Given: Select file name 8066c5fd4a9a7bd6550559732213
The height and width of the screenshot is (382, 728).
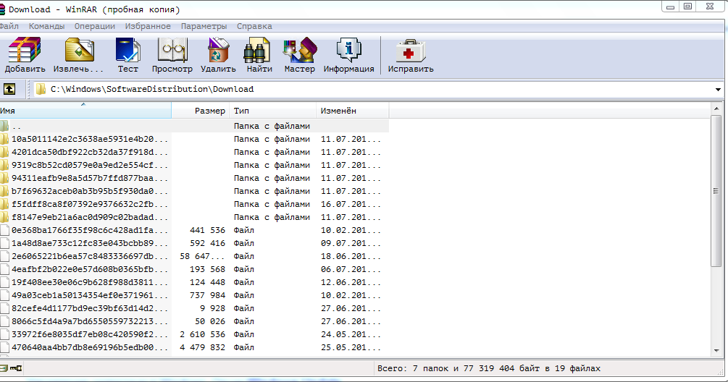Looking at the screenshot, I should (90, 321).
